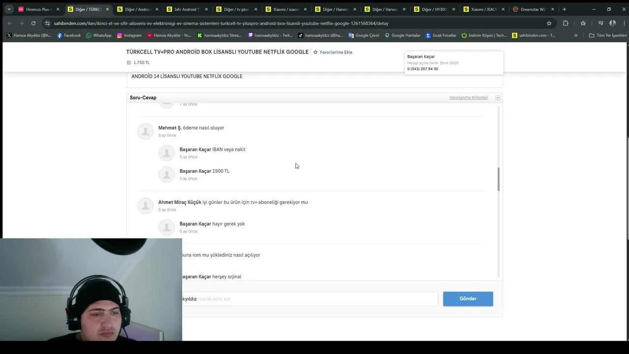Click question about tv+ aboneliği
The width and height of the screenshot is (629, 354).
pyautogui.click(x=255, y=202)
